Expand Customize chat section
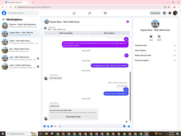This screenshot has width=181, height=136. [x=155, y=45]
